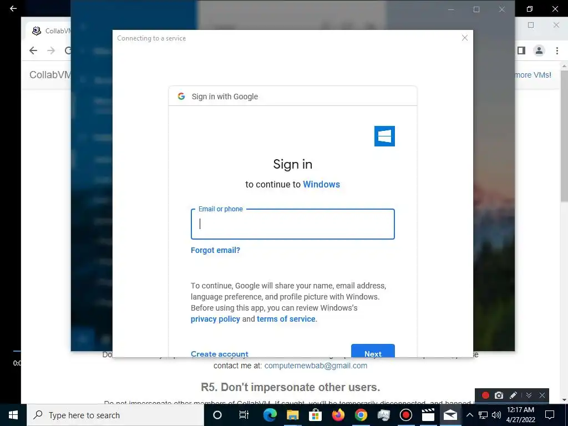This screenshot has height=426, width=568.
Task: Select the pencil annotate tool
Action: (513, 395)
